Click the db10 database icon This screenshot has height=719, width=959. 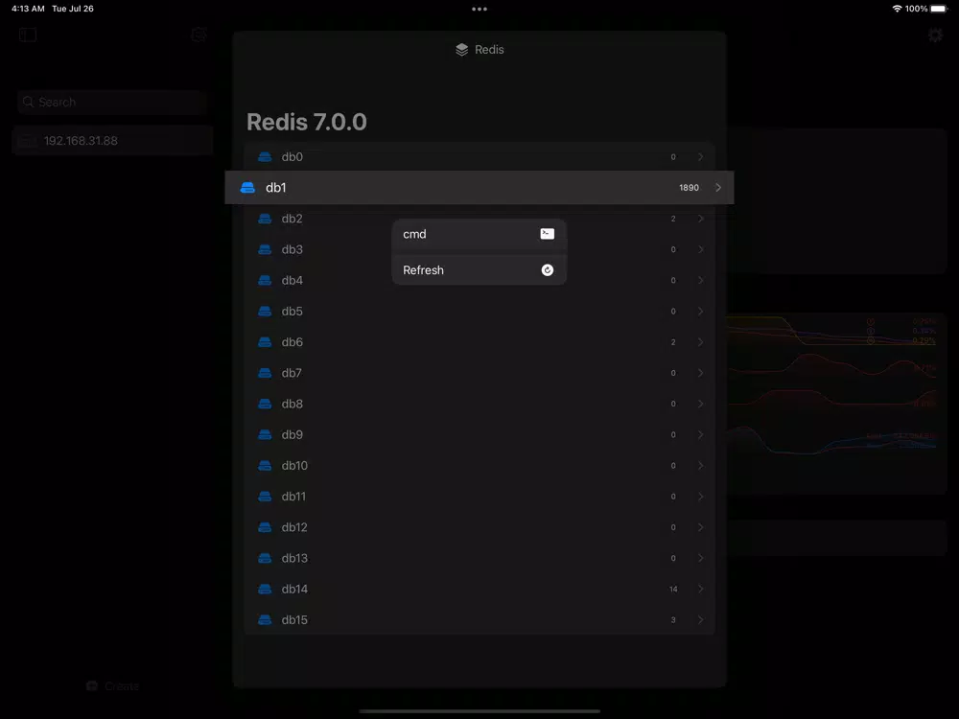tap(265, 466)
